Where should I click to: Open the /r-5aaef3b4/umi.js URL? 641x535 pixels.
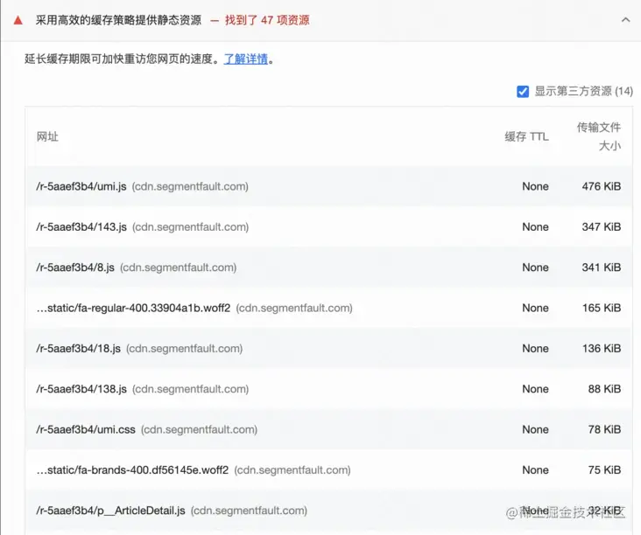point(81,186)
